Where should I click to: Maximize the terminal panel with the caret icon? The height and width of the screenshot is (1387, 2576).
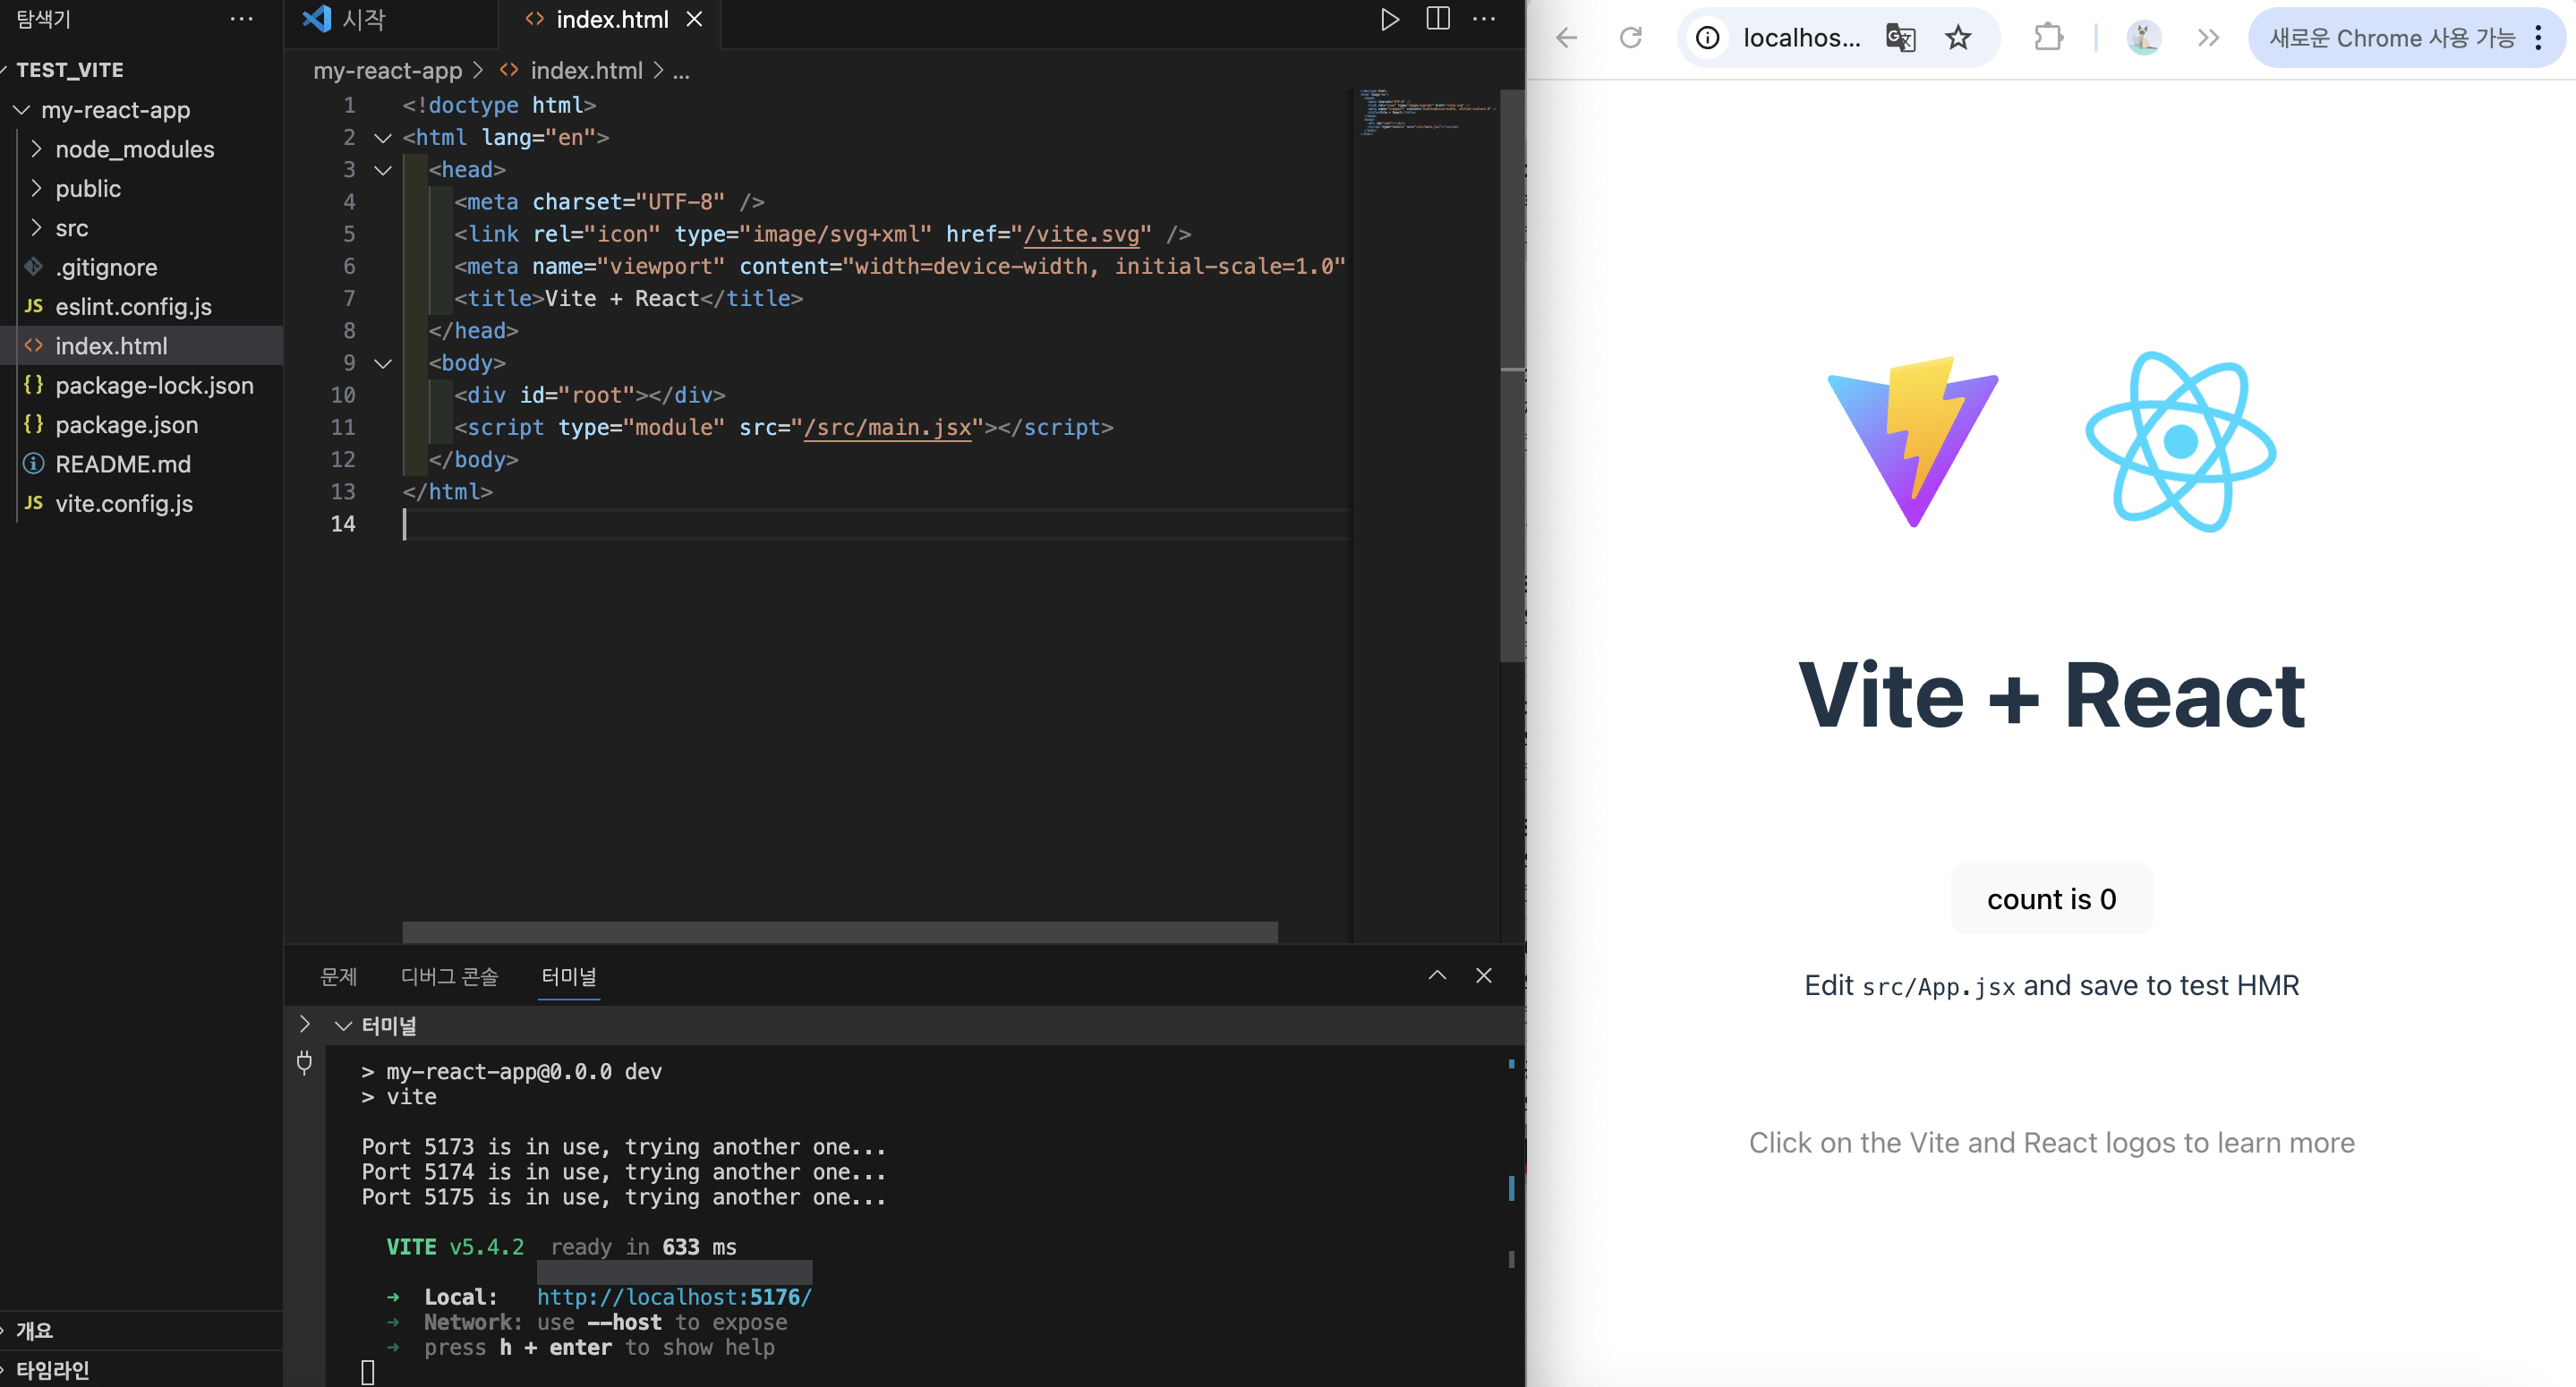tap(1437, 975)
